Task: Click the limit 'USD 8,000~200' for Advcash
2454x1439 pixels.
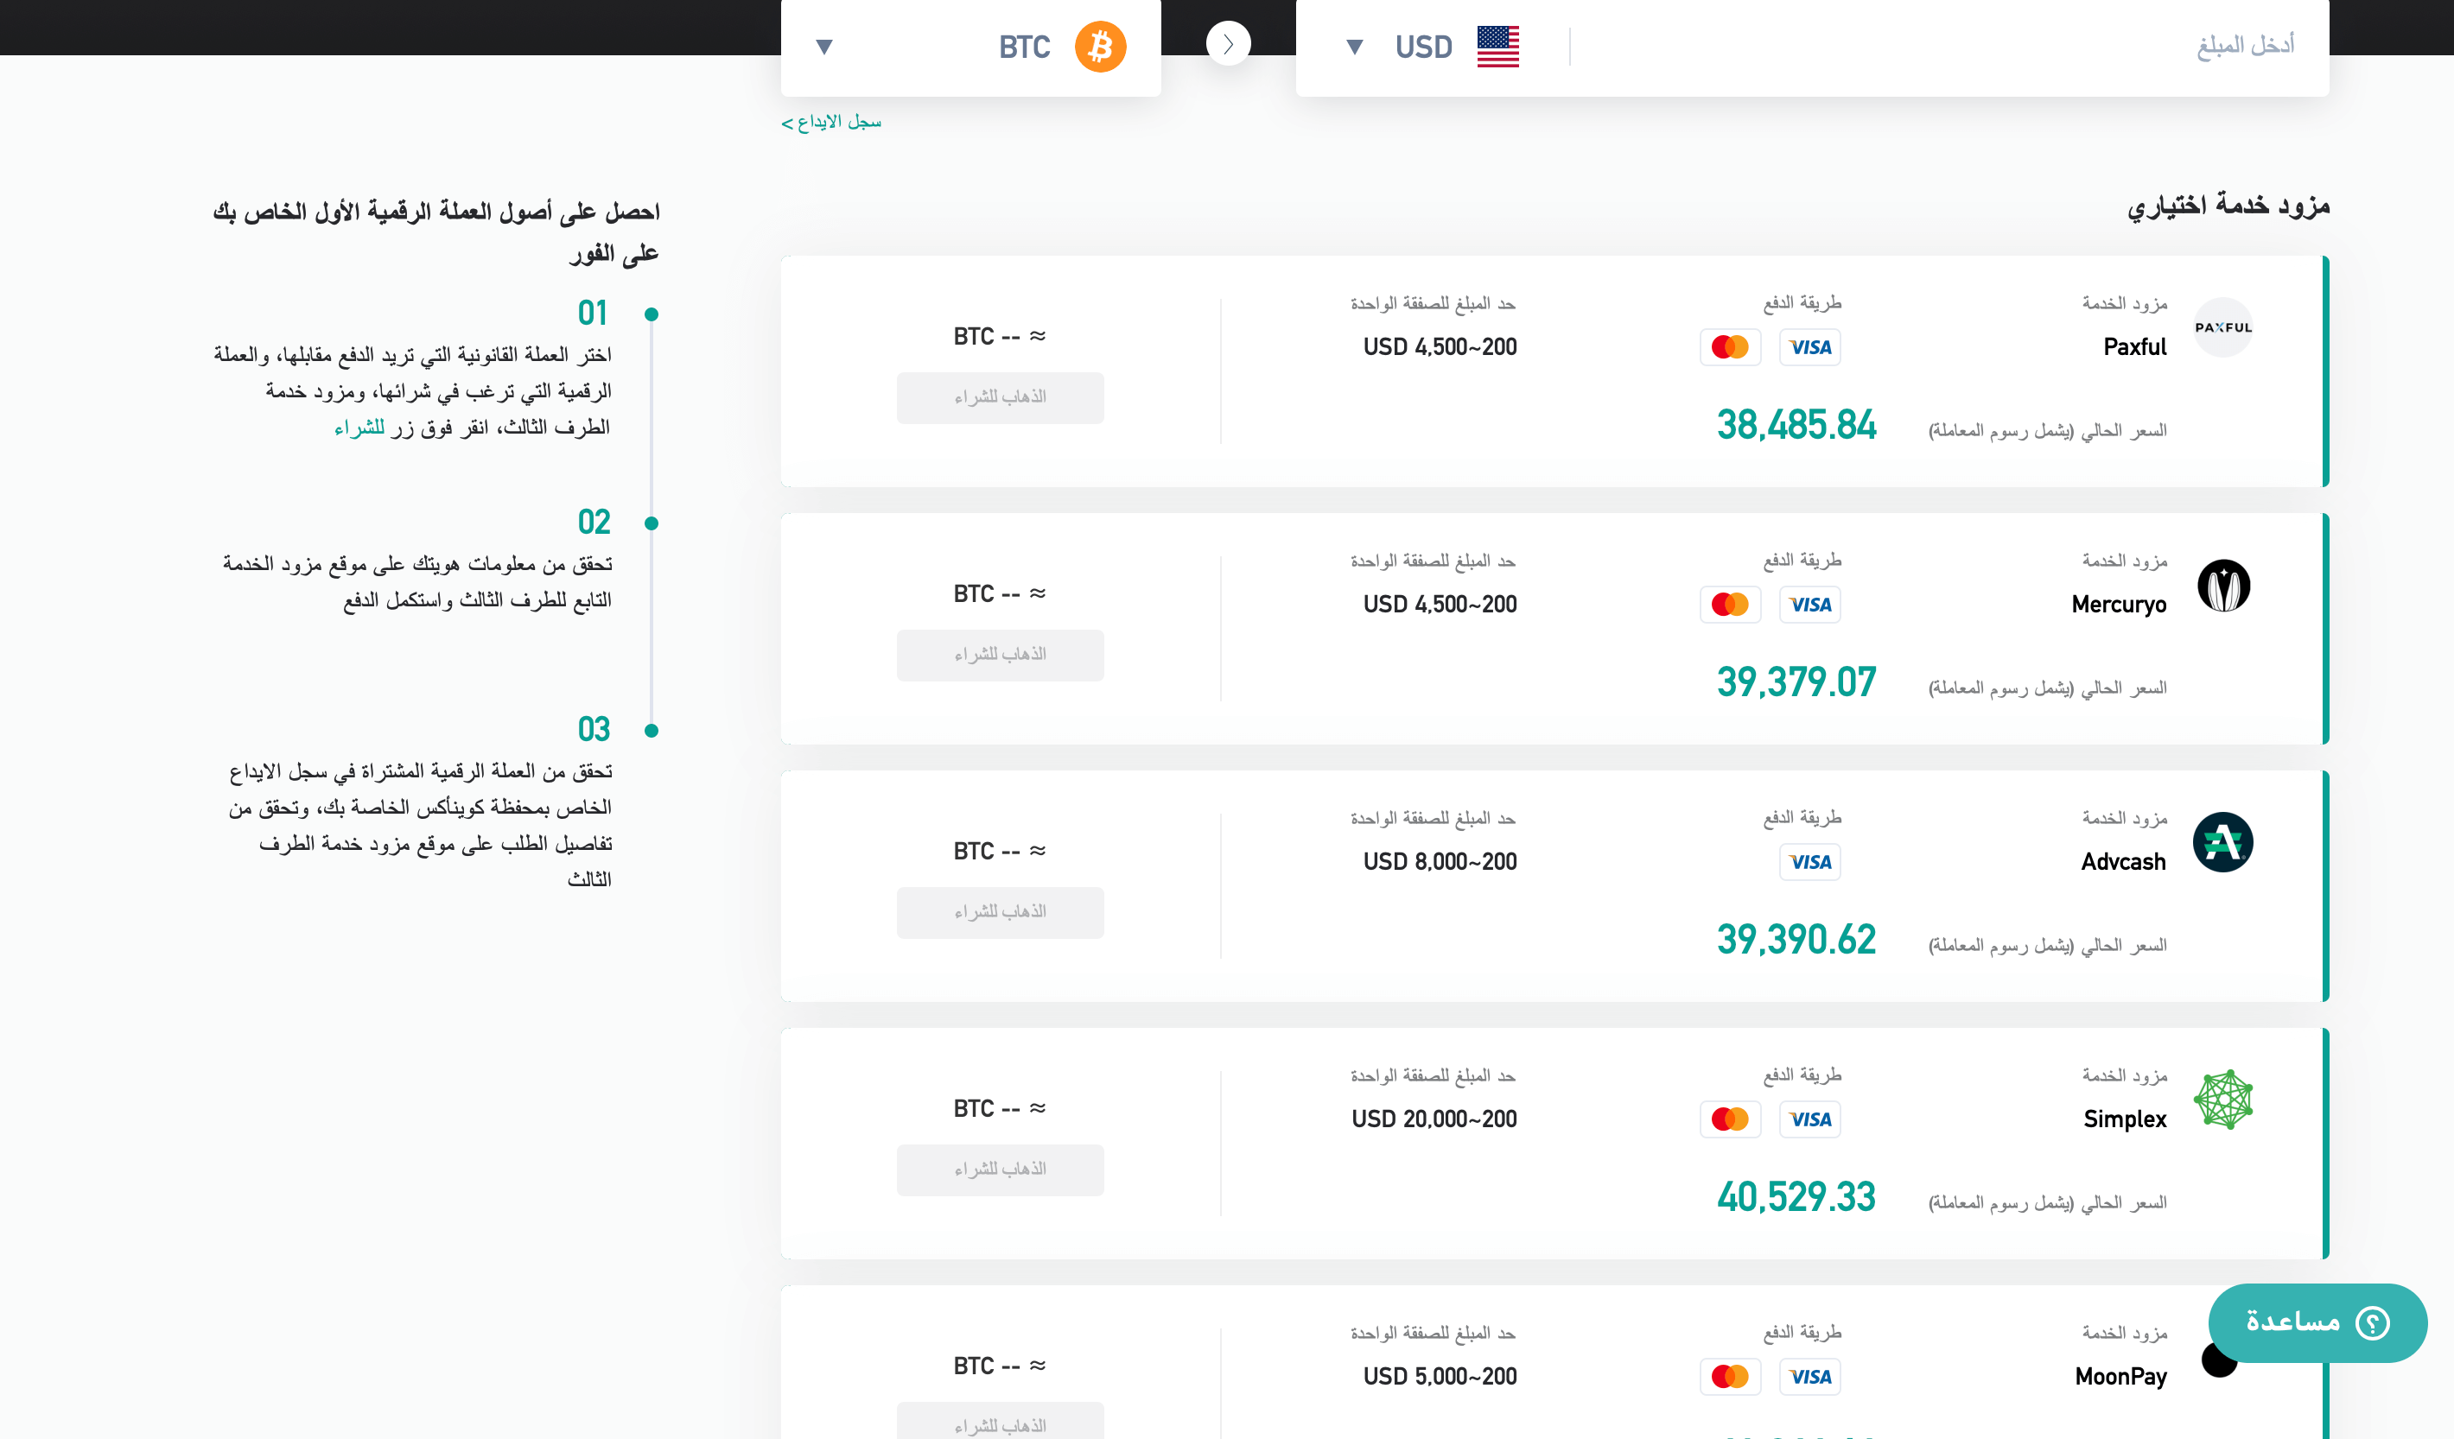Action: pyautogui.click(x=1440, y=862)
